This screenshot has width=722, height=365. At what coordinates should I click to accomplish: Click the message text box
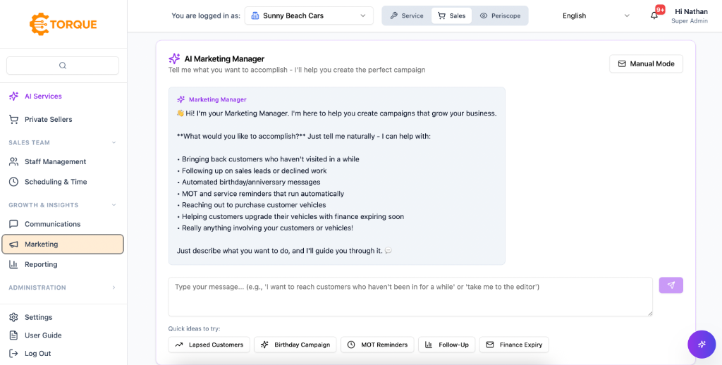[x=410, y=297]
